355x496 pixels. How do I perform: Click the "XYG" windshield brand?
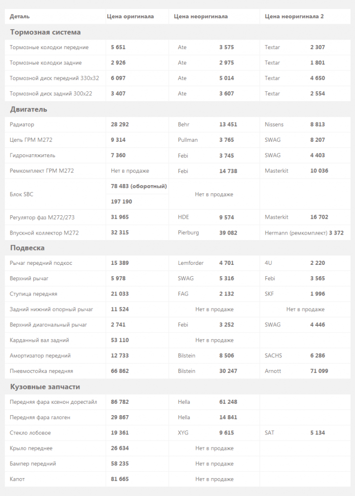pos(183,433)
